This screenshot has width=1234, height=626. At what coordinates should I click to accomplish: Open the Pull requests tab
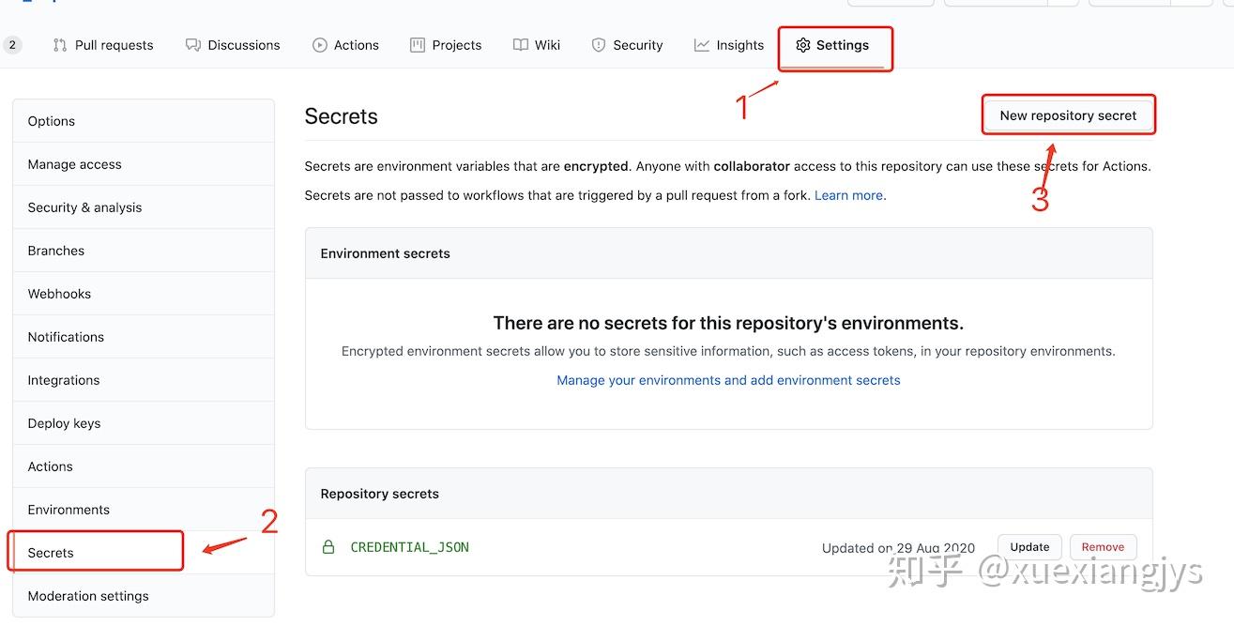103,45
